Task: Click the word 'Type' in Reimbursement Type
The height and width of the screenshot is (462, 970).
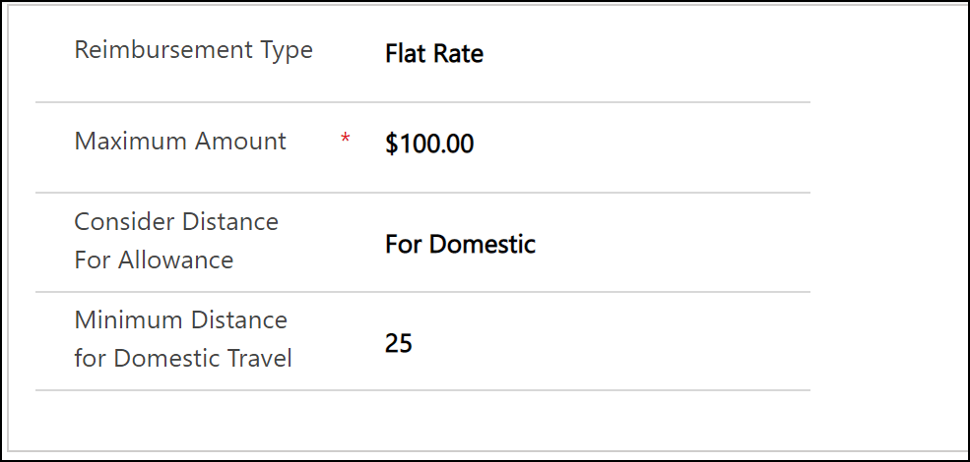Action: pyautogui.click(x=287, y=50)
